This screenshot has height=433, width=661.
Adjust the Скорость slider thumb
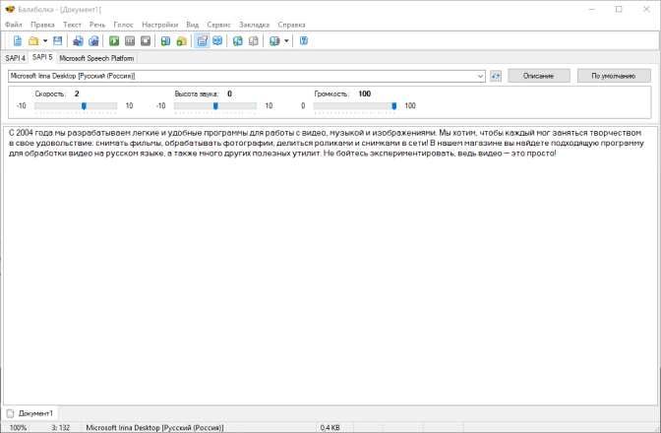coord(84,106)
